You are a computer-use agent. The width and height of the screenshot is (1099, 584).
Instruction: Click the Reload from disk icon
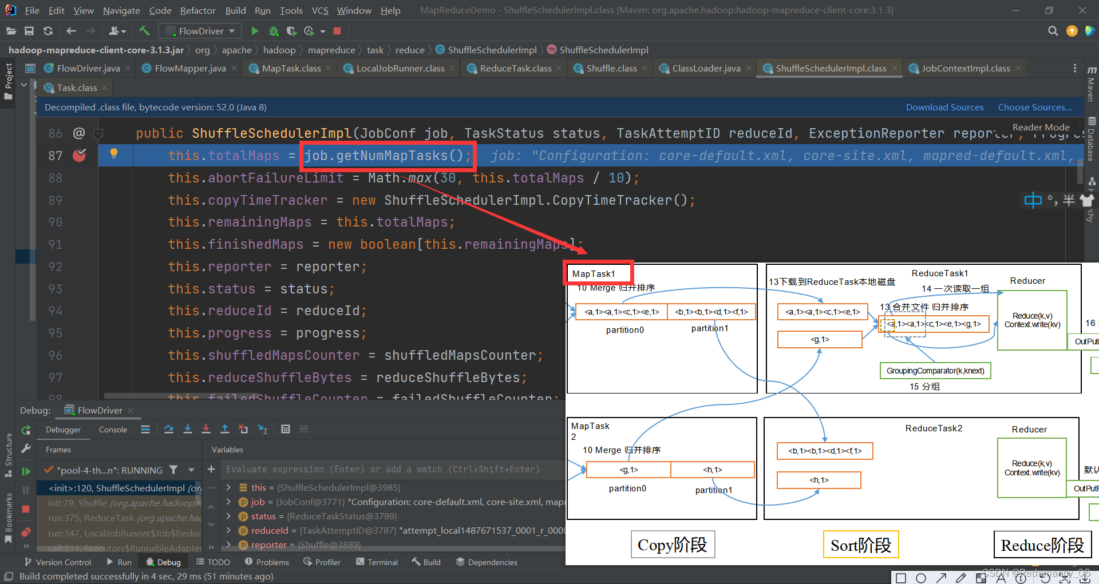pos(48,31)
